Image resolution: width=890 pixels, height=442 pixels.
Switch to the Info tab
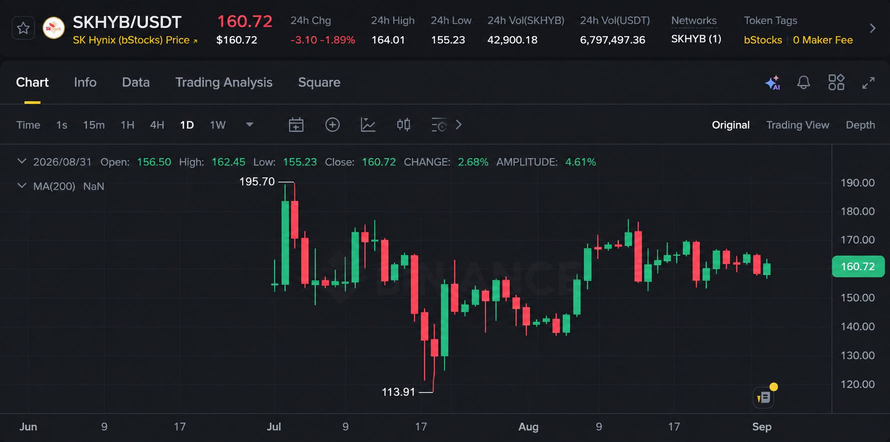tap(85, 82)
